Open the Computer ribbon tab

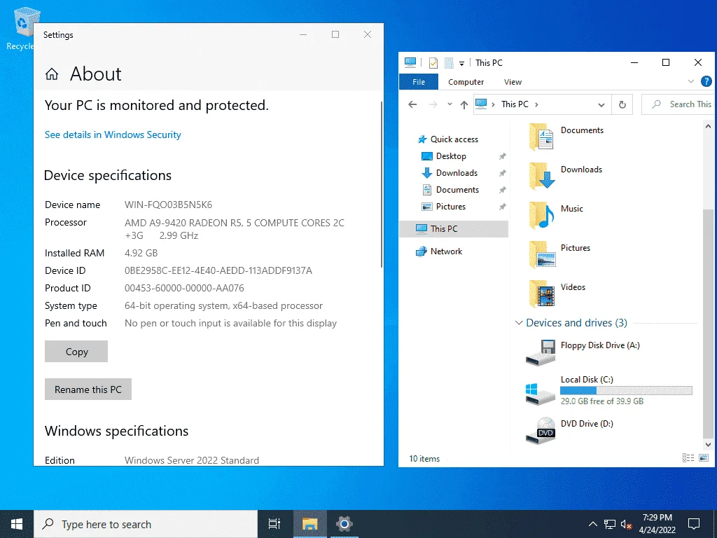click(x=466, y=82)
